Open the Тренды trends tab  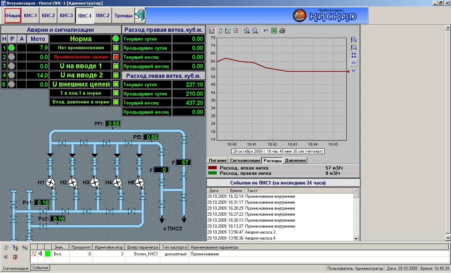[123, 15]
